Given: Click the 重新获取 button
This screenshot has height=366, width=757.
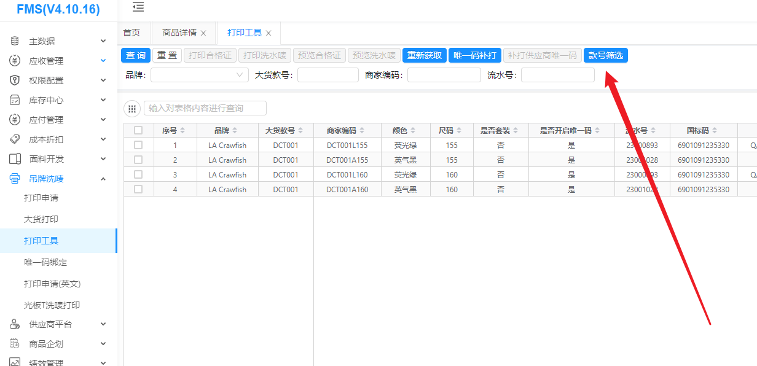Looking at the screenshot, I should click(424, 55).
